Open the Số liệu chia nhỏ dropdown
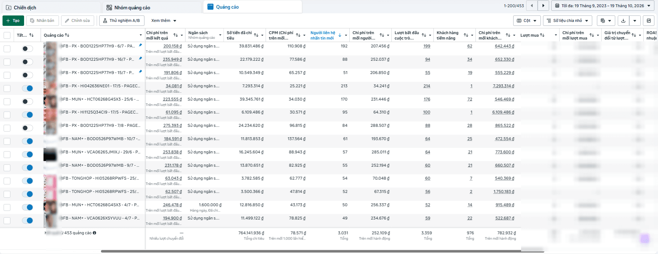This screenshot has height=254, width=658. (567, 20)
